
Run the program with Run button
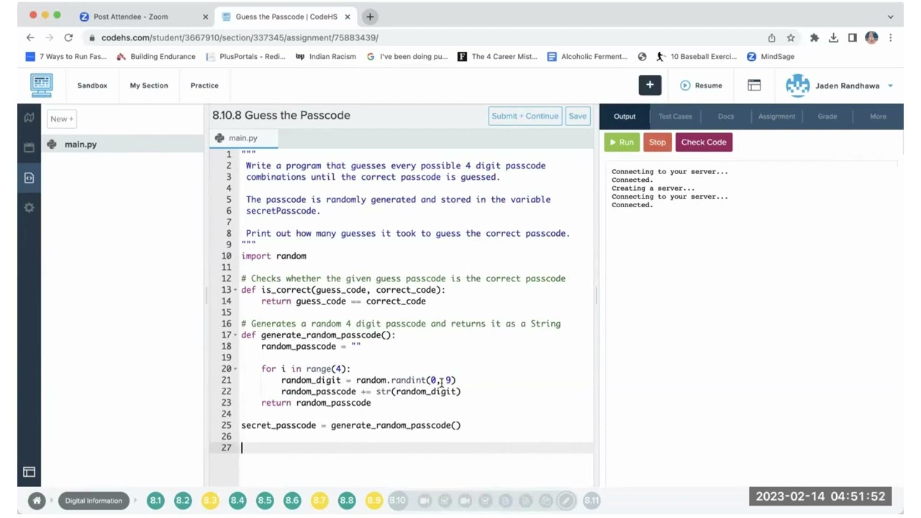coord(622,142)
